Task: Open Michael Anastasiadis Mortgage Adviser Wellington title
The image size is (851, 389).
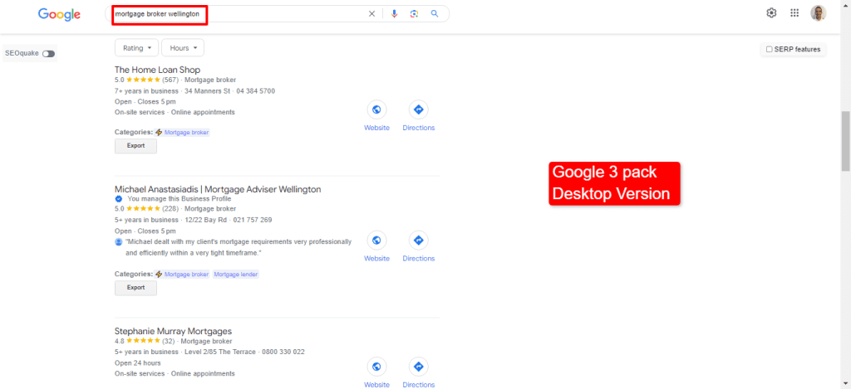Action: tap(218, 189)
